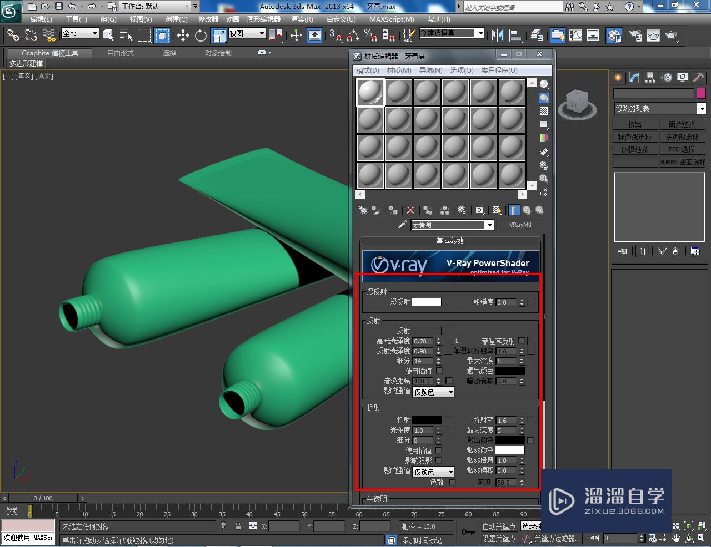Viewport: 711px width, 547px height.
Task: Activate Select and Rotate tool
Action: tap(201, 36)
